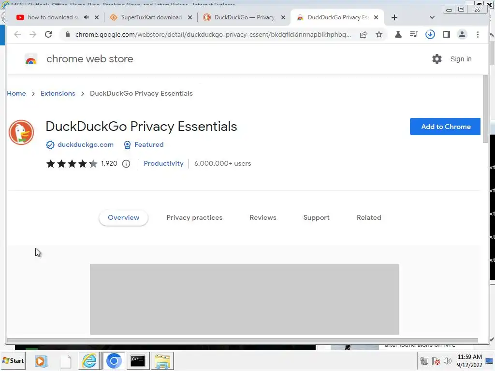495x371 pixels.
Task: Open web store settings gear
Action: 437,59
